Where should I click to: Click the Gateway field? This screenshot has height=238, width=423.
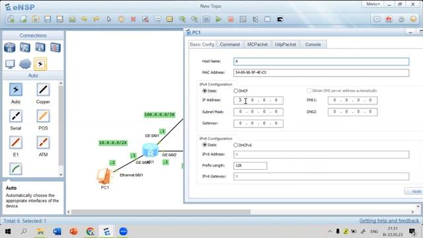pos(258,124)
